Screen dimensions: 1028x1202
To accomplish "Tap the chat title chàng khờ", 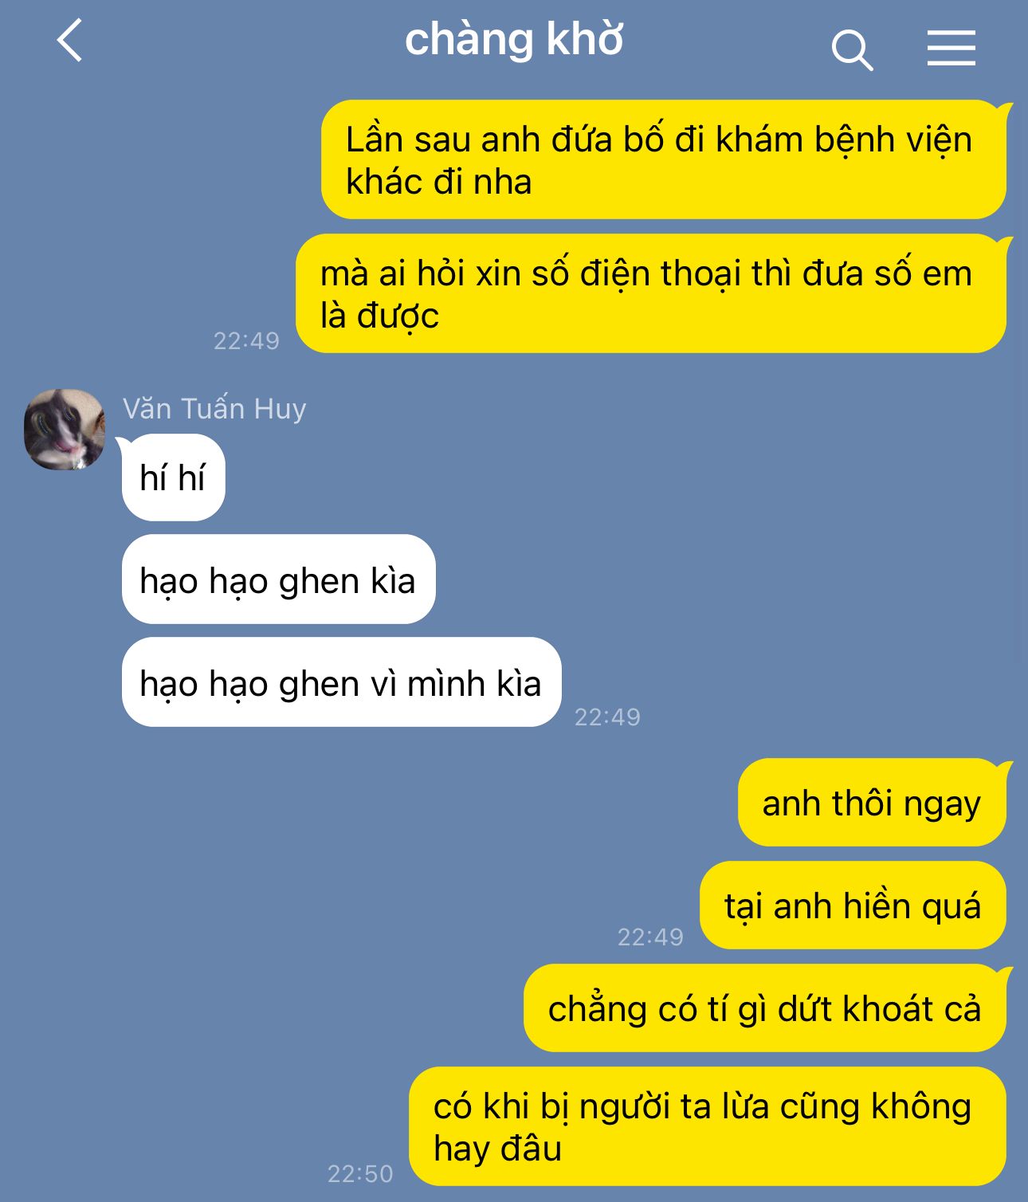I will [514, 40].
